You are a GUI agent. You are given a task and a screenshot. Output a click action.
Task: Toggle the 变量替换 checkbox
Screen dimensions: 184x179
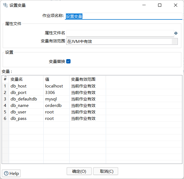[68, 61]
